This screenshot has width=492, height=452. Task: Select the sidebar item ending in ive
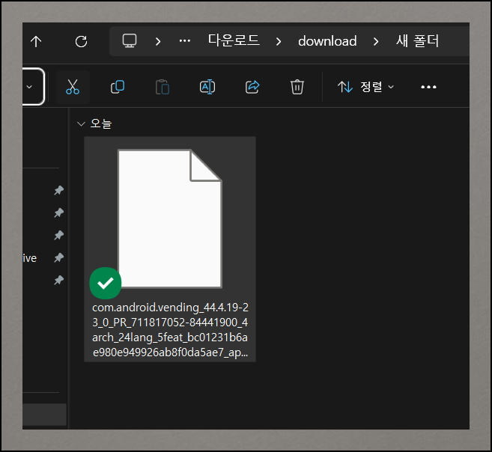(x=30, y=258)
